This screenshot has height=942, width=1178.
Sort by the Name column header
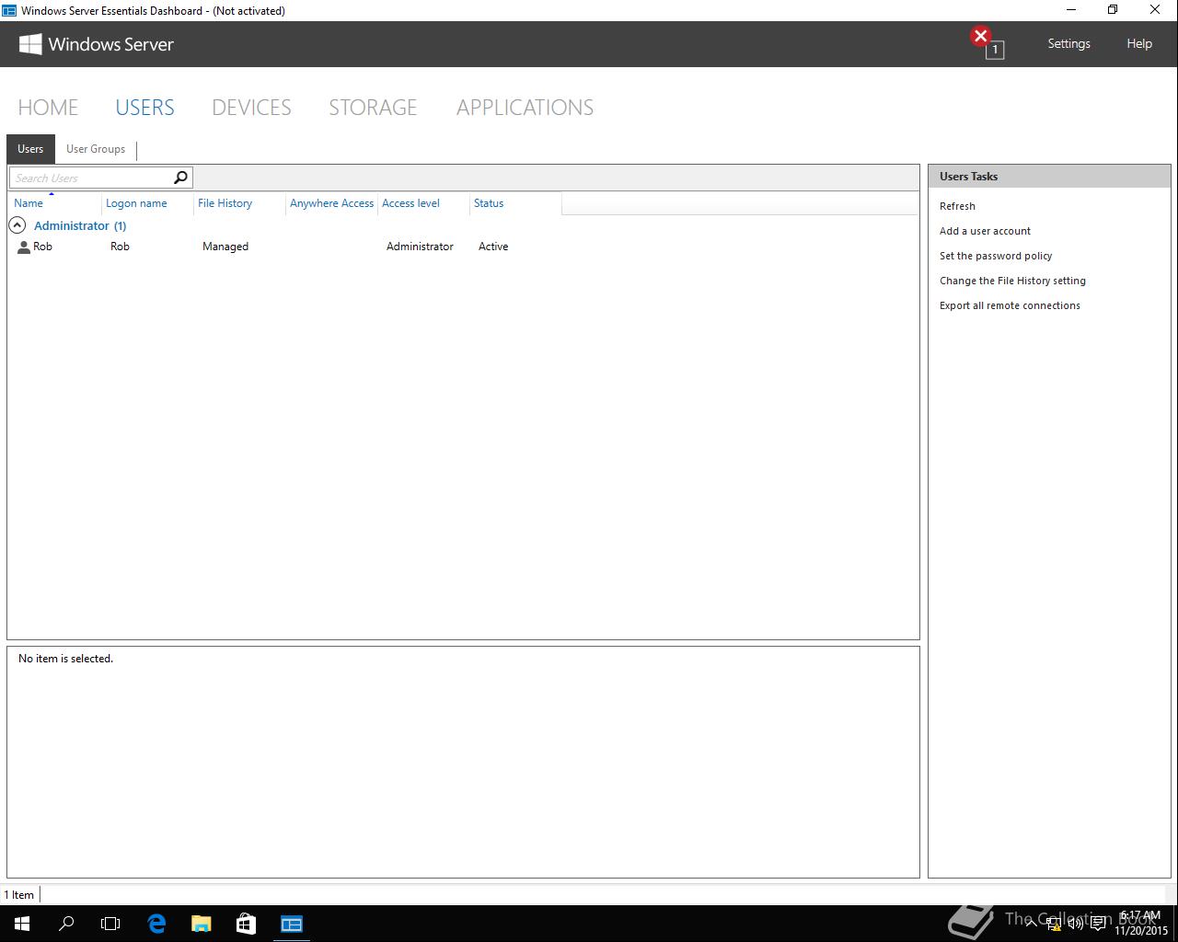coord(54,203)
